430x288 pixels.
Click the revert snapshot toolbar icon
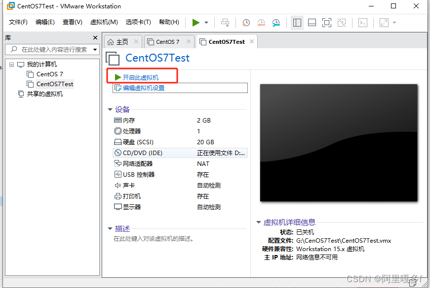click(x=261, y=23)
